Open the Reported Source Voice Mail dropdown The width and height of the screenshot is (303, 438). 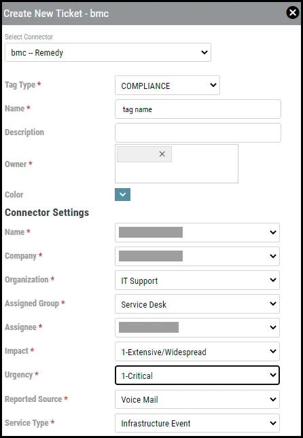pos(197,399)
